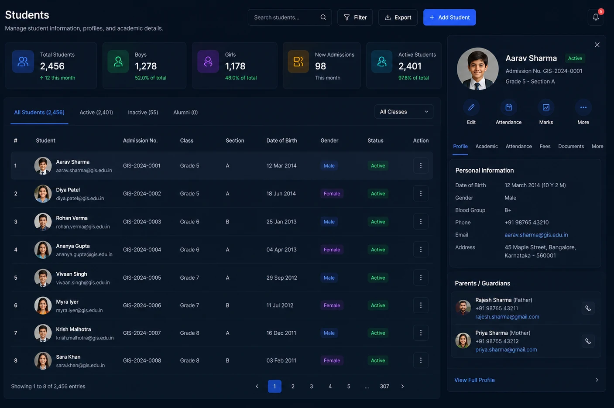Viewport: 614px width, 408px height.
Task: Click the Student column header
Action: click(x=45, y=141)
